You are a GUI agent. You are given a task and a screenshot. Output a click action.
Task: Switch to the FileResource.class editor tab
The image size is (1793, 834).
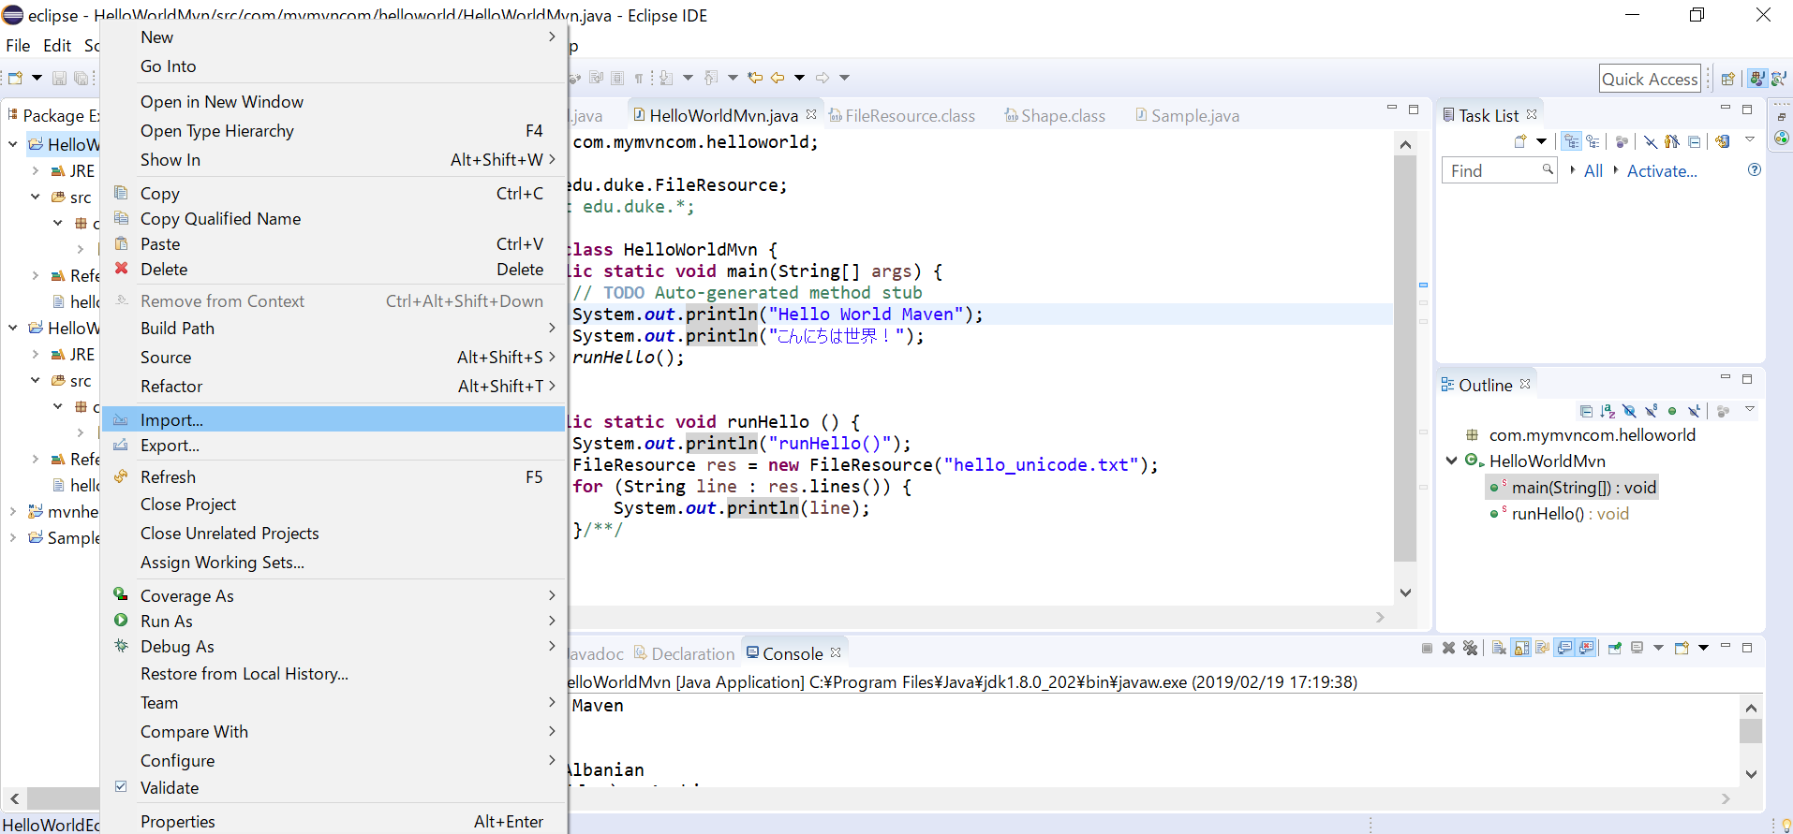tap(901, 115)
